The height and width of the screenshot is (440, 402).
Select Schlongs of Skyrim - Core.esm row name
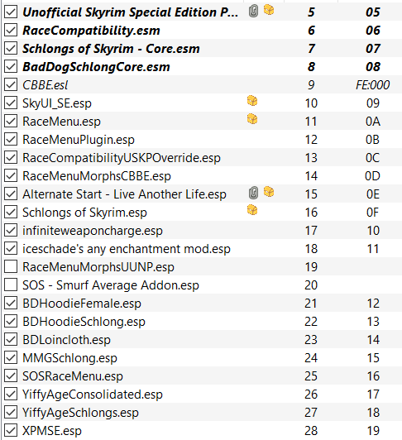(x=111, y=49)
